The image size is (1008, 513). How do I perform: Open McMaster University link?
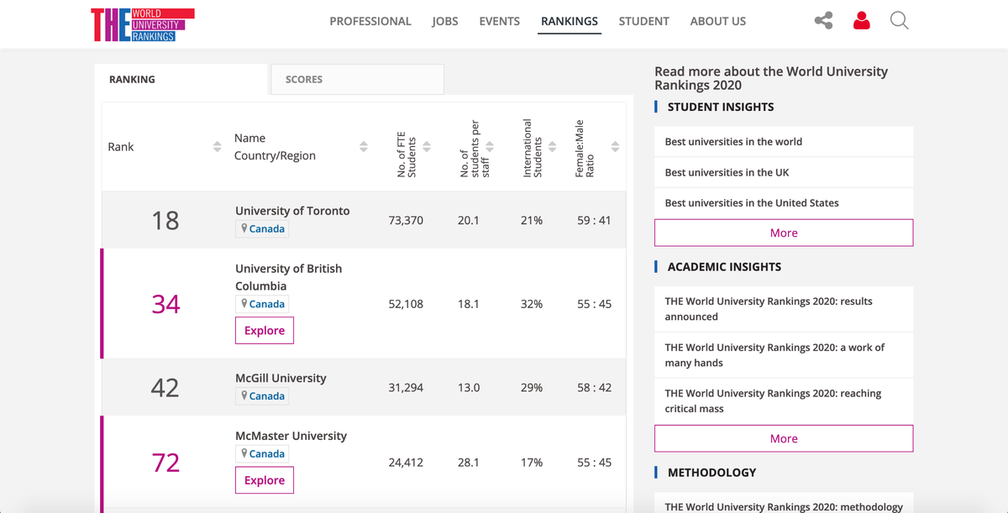[x=291, y=436]
